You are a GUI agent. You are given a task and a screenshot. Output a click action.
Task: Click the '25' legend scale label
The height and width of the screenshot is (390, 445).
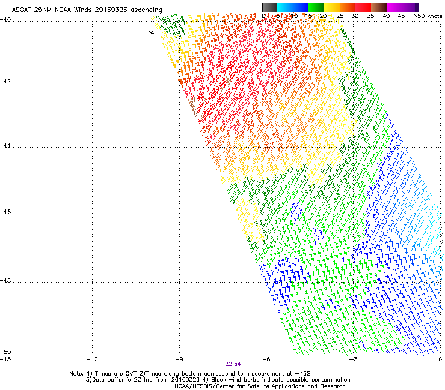point(339,16)
